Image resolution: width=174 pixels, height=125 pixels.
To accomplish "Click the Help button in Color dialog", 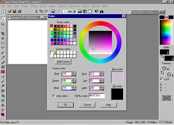I will (x=109, y=105).
